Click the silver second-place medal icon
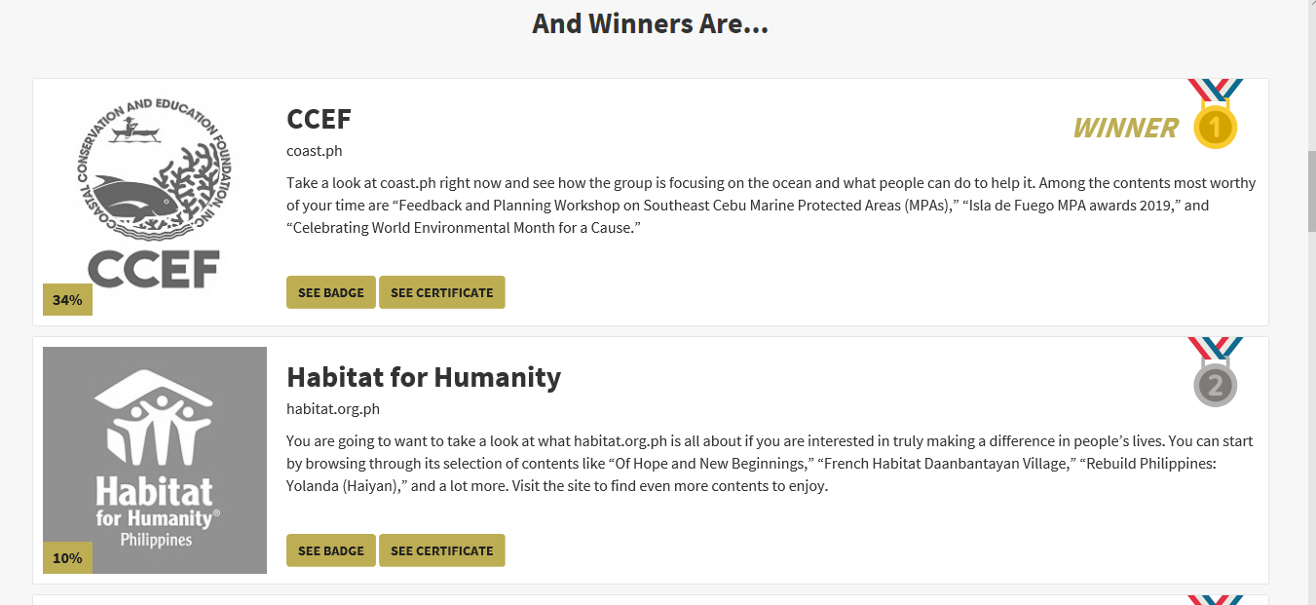The height and width of the screenshot is (605, 1316). point(1215,385)
